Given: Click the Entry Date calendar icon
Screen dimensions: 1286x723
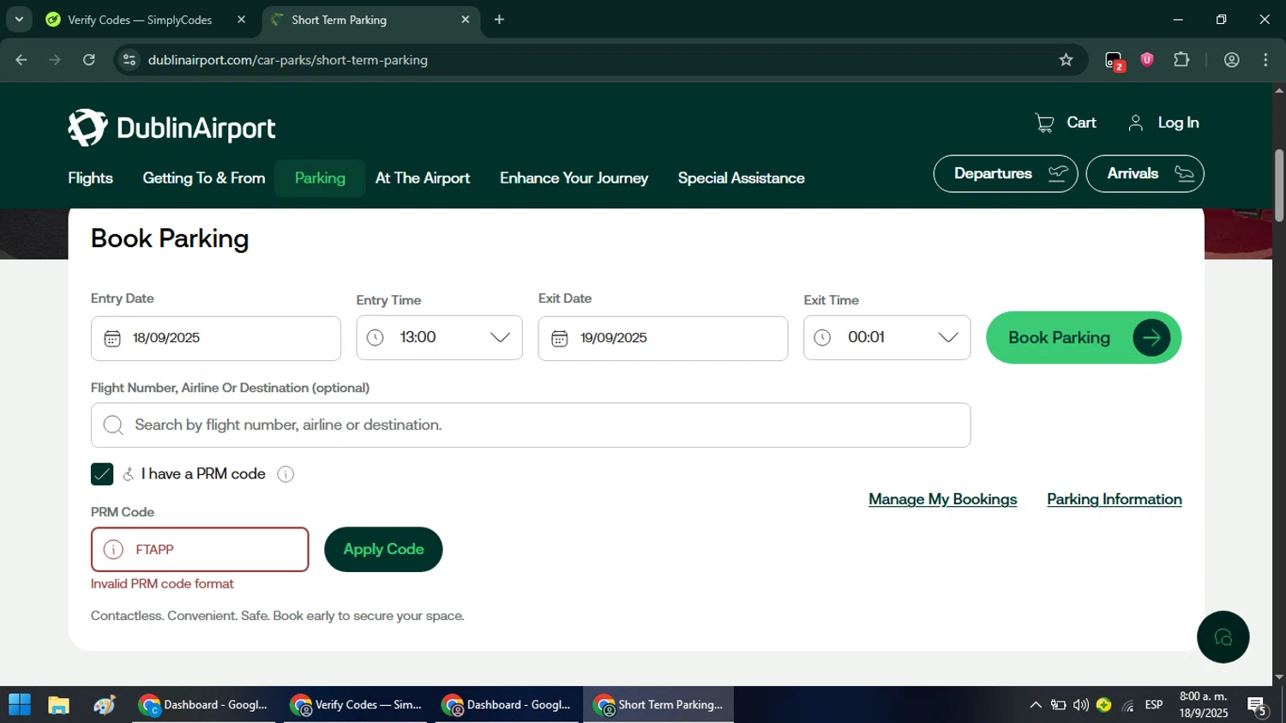Looking at the screenshot, I should (x=112, y=338).
